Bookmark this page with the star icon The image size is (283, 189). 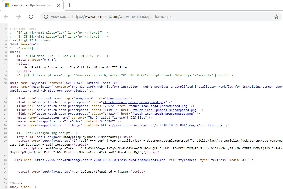click(x=276, y=17)
